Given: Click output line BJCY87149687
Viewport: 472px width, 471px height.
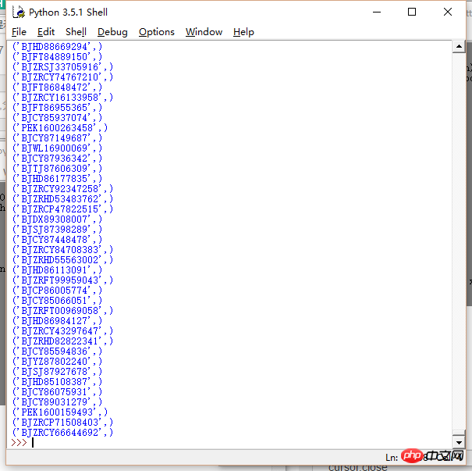Looking at the screenshot, I should (x=57, y=138).
